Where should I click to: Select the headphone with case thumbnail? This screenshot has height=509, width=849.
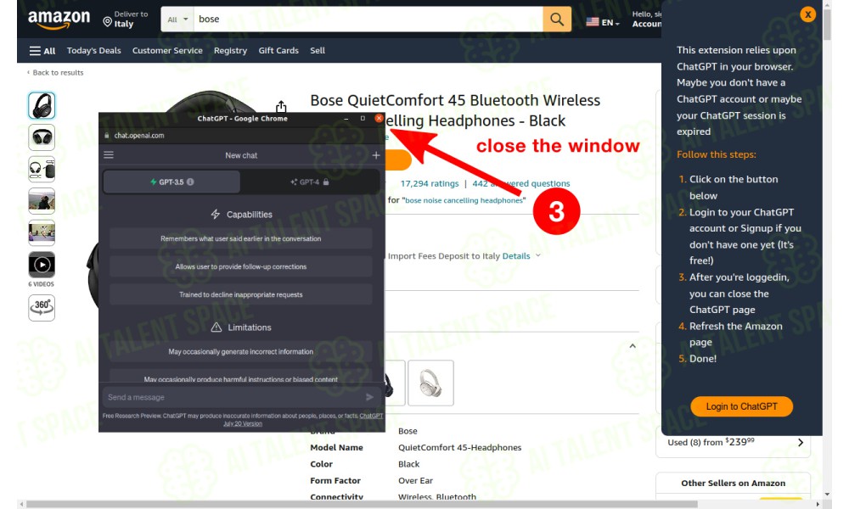coord(42,170)
